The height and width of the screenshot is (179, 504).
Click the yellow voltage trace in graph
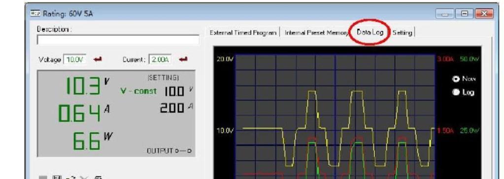click(x=262, y=128)
